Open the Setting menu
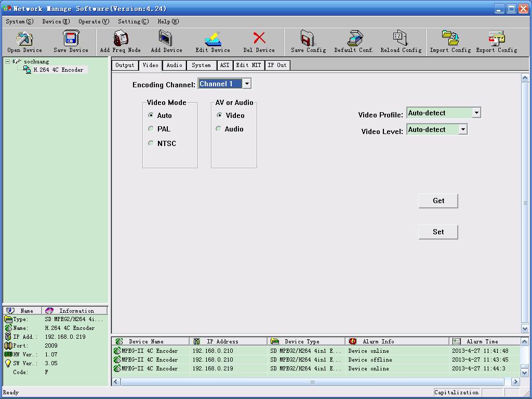The image size is (532, 399). (x=134, y=21)
